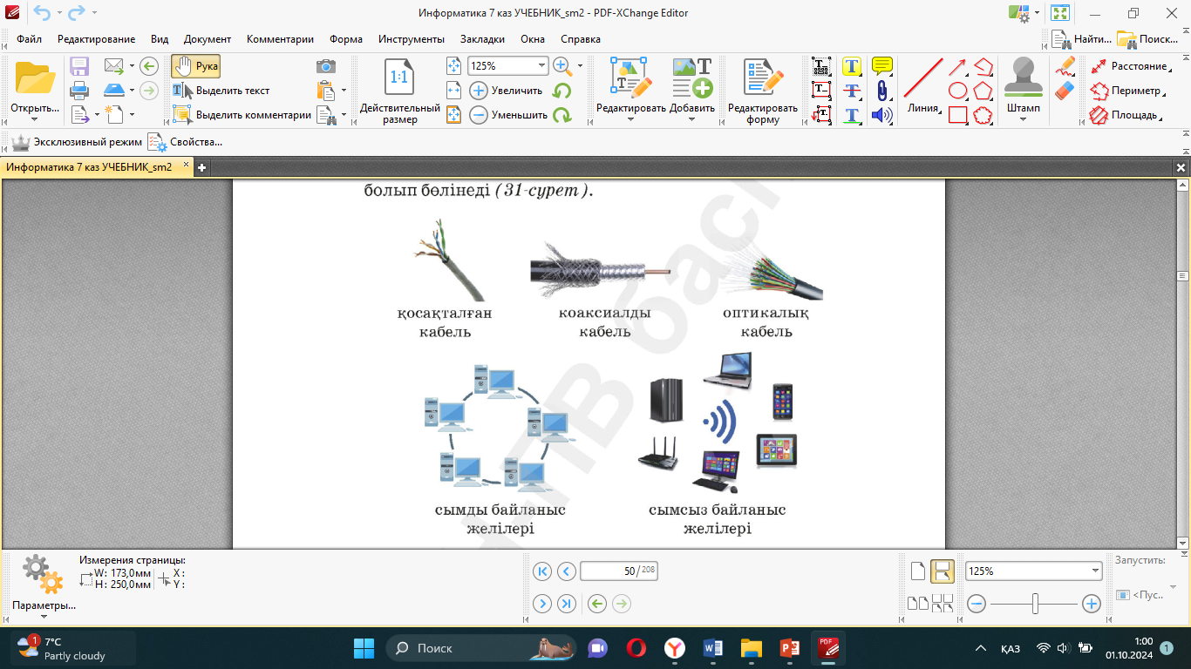Open the Редактирование menu
This screenshot has width=1191, height=669.
click(x=96, y=39)
